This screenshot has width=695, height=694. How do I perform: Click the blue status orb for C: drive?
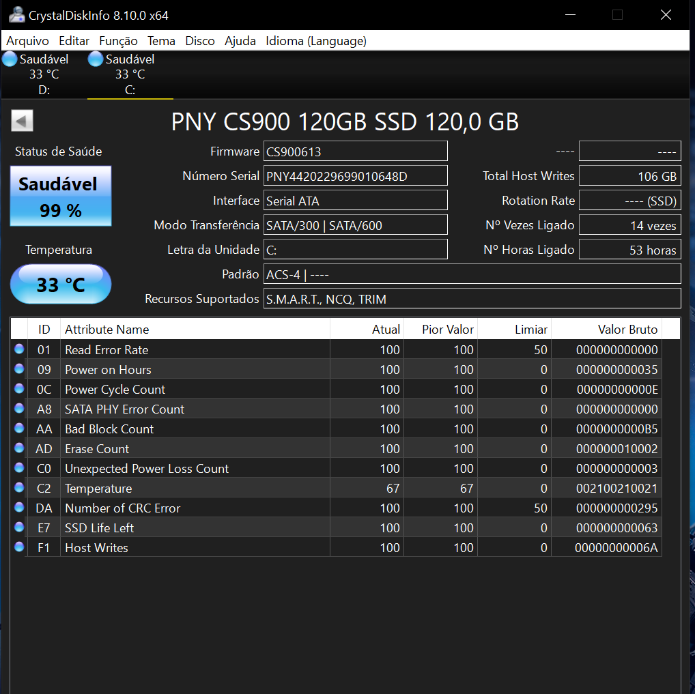point(96,59)
